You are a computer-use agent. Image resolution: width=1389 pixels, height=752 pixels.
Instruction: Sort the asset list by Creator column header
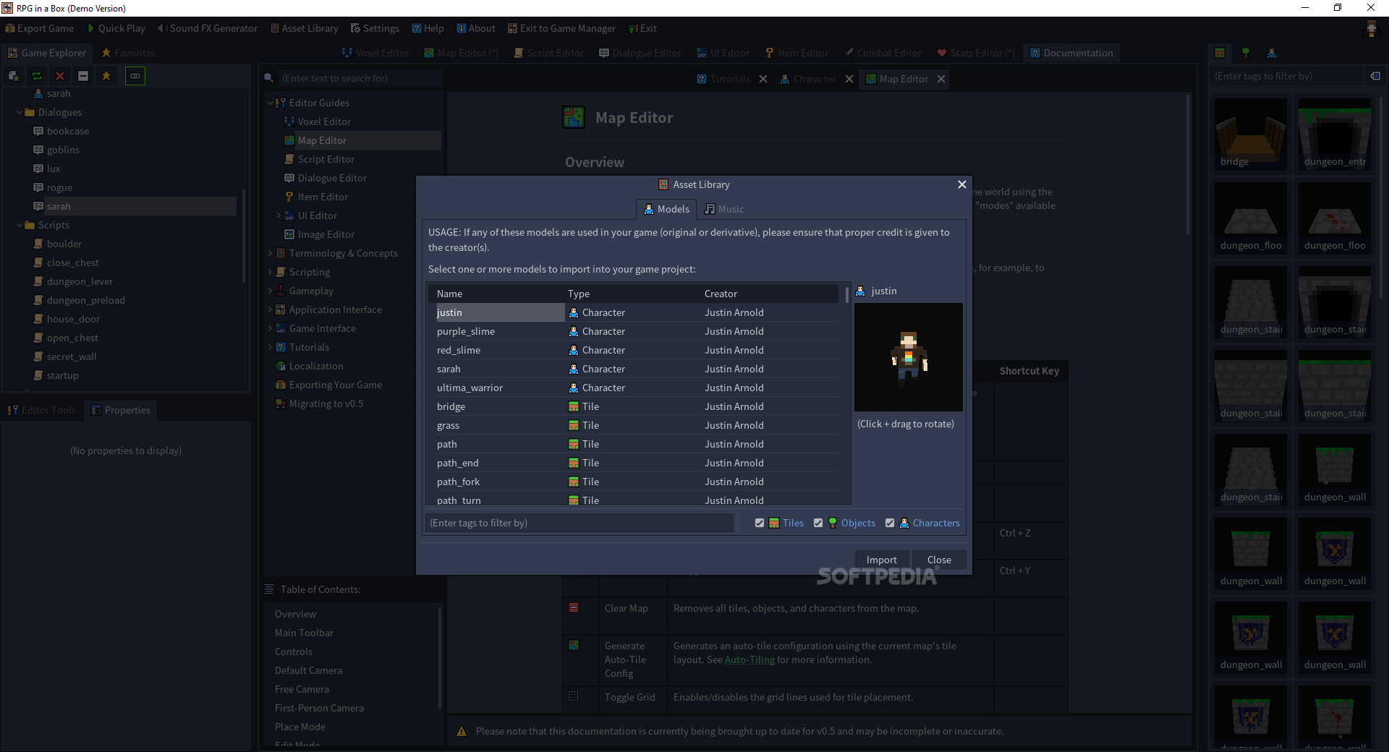pos(768,294)
